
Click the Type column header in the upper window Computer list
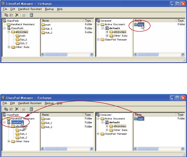[181, 20]
